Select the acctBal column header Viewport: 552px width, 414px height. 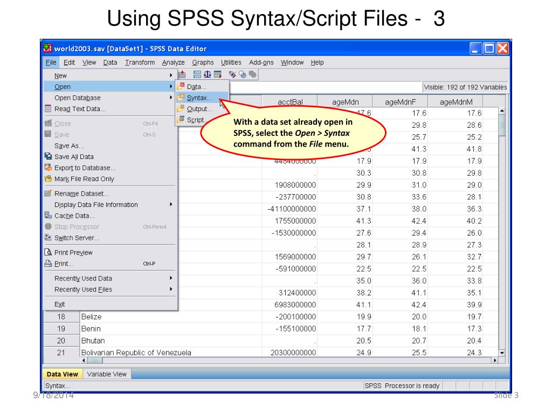click(x=289, y=102)
